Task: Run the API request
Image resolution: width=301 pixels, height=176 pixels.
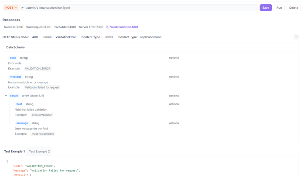Action: pos(279,8)
